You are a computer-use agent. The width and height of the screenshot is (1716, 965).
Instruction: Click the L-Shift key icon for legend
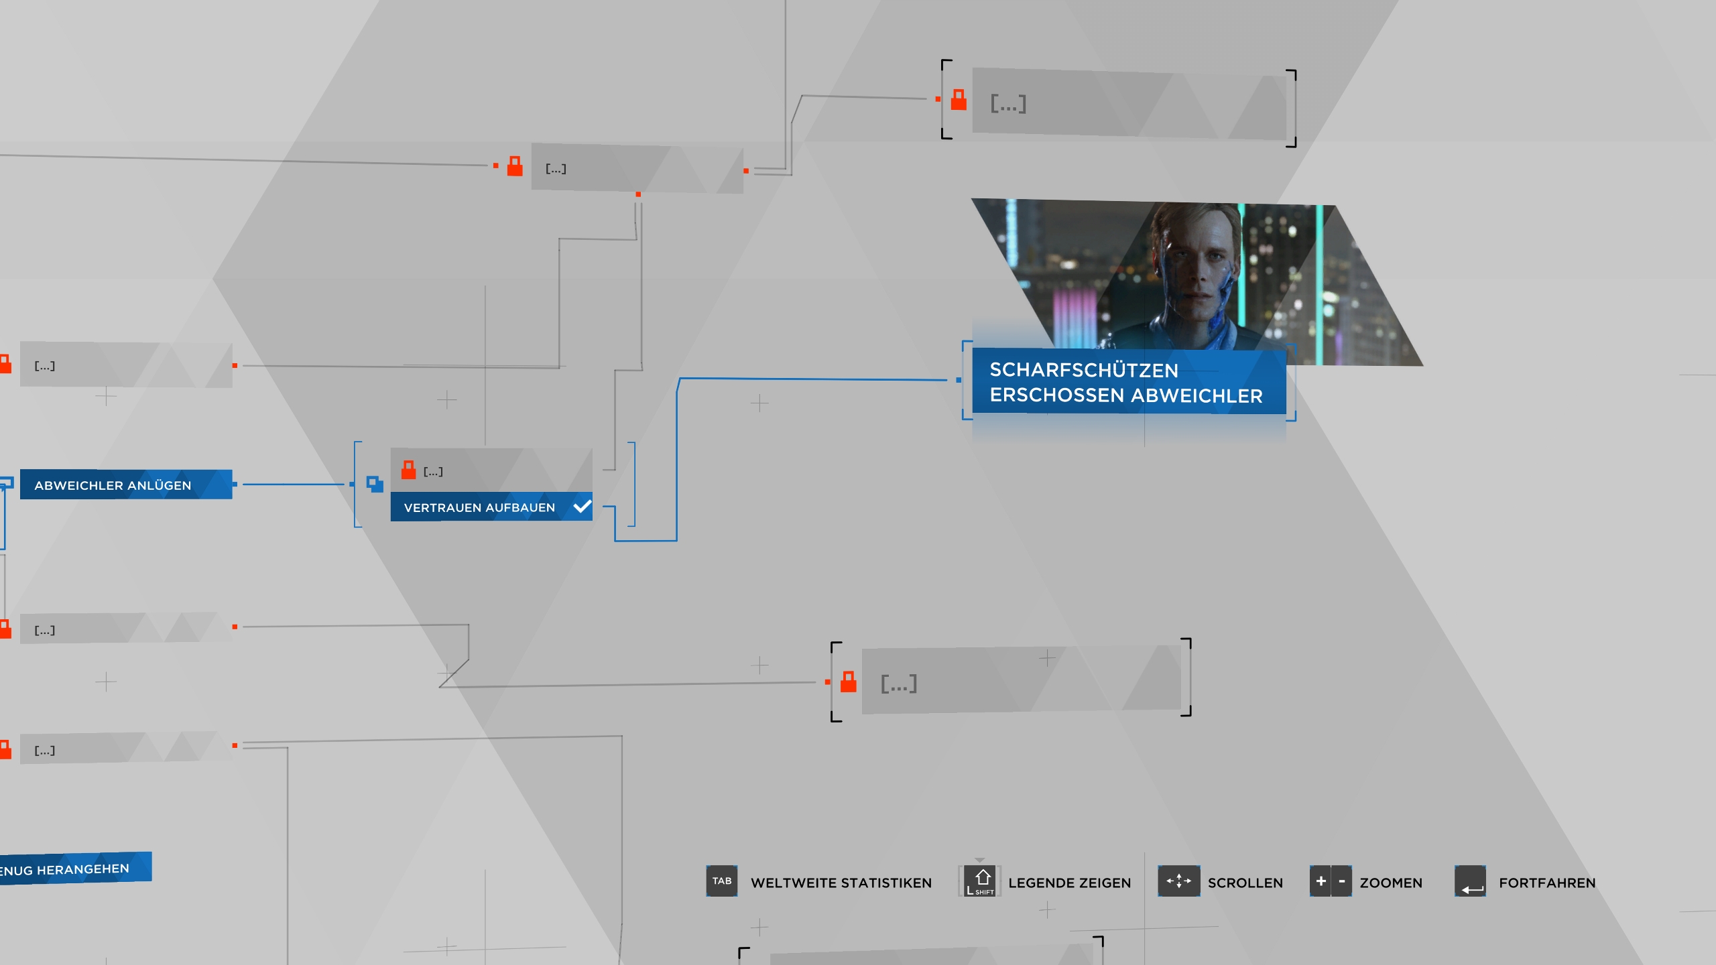coord(979,881)
